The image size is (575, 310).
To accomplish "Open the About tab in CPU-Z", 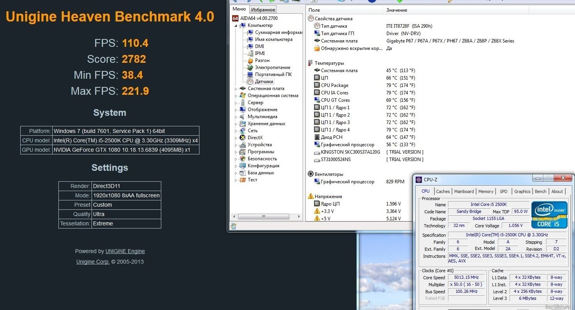I will point(557,191).
